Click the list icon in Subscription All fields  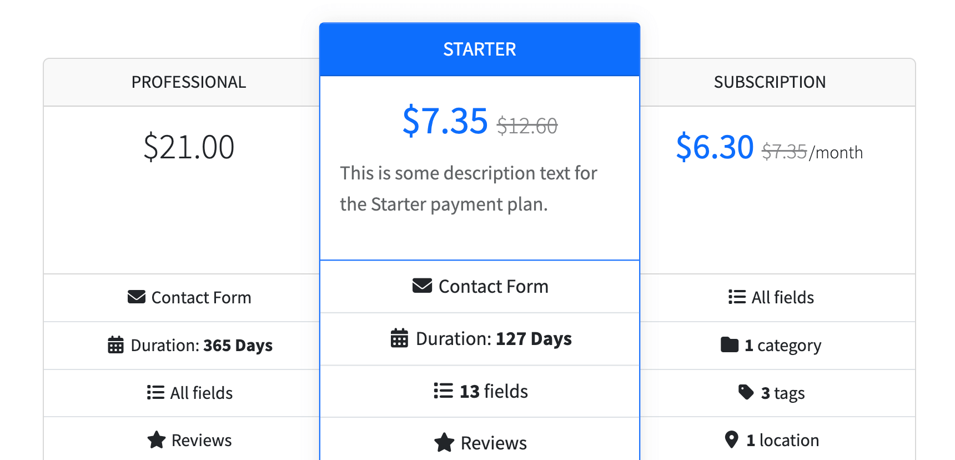[737, 297]
